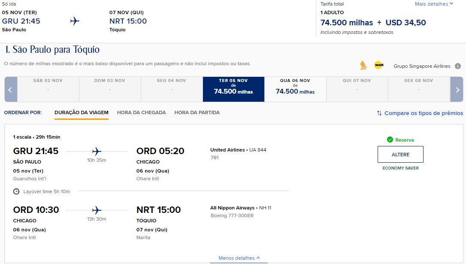Viewport: 466px width, 264px height.
Task: Collapse flight info with Menos detalhes
Action: (x=239, y=258)
